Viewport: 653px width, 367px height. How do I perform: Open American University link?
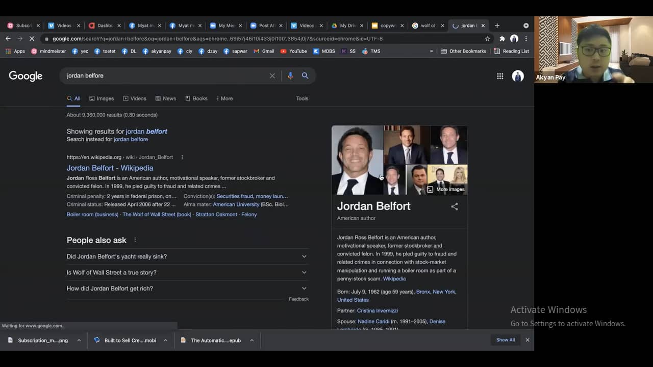[236, 204]
